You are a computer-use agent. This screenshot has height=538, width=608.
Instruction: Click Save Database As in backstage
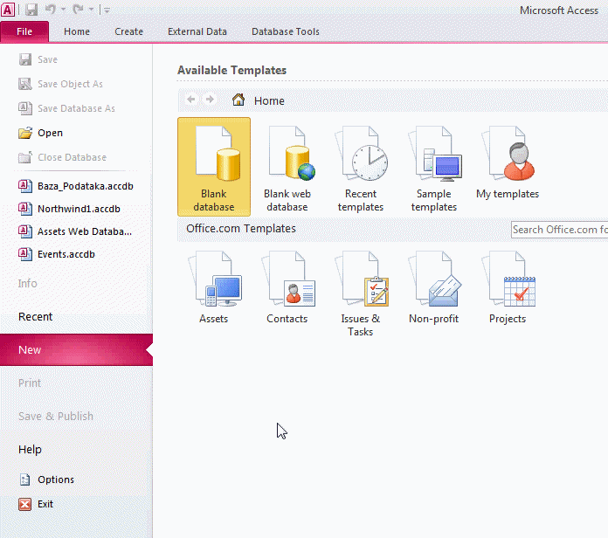[66, 108]
